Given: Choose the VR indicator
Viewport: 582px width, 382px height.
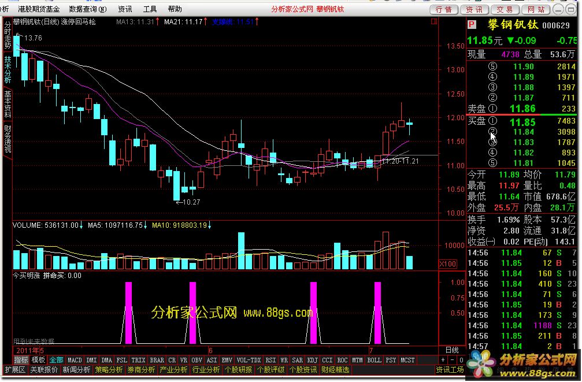Looking at the screenshot, I should pyautogui.click(x=183, y=359).
